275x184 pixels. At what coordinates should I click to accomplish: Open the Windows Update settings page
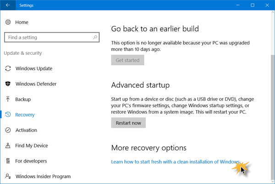(x=34, y=68)
